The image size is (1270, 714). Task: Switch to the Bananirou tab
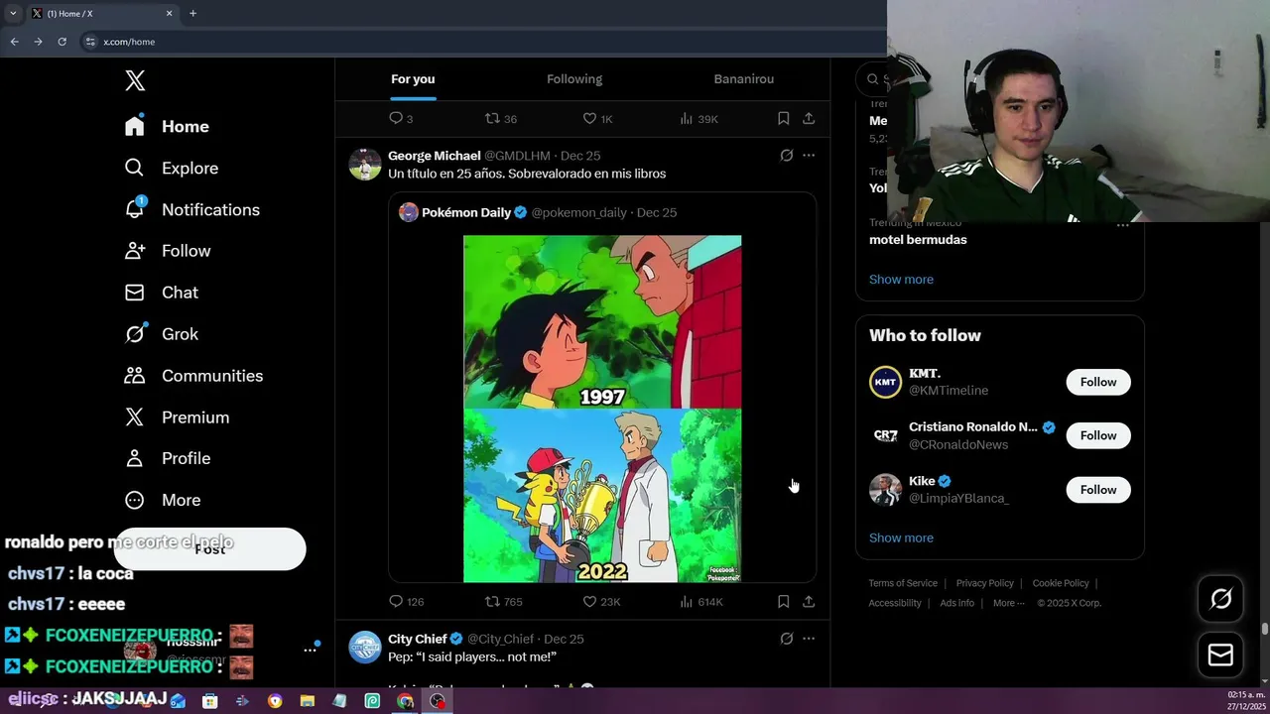(743, 79)
